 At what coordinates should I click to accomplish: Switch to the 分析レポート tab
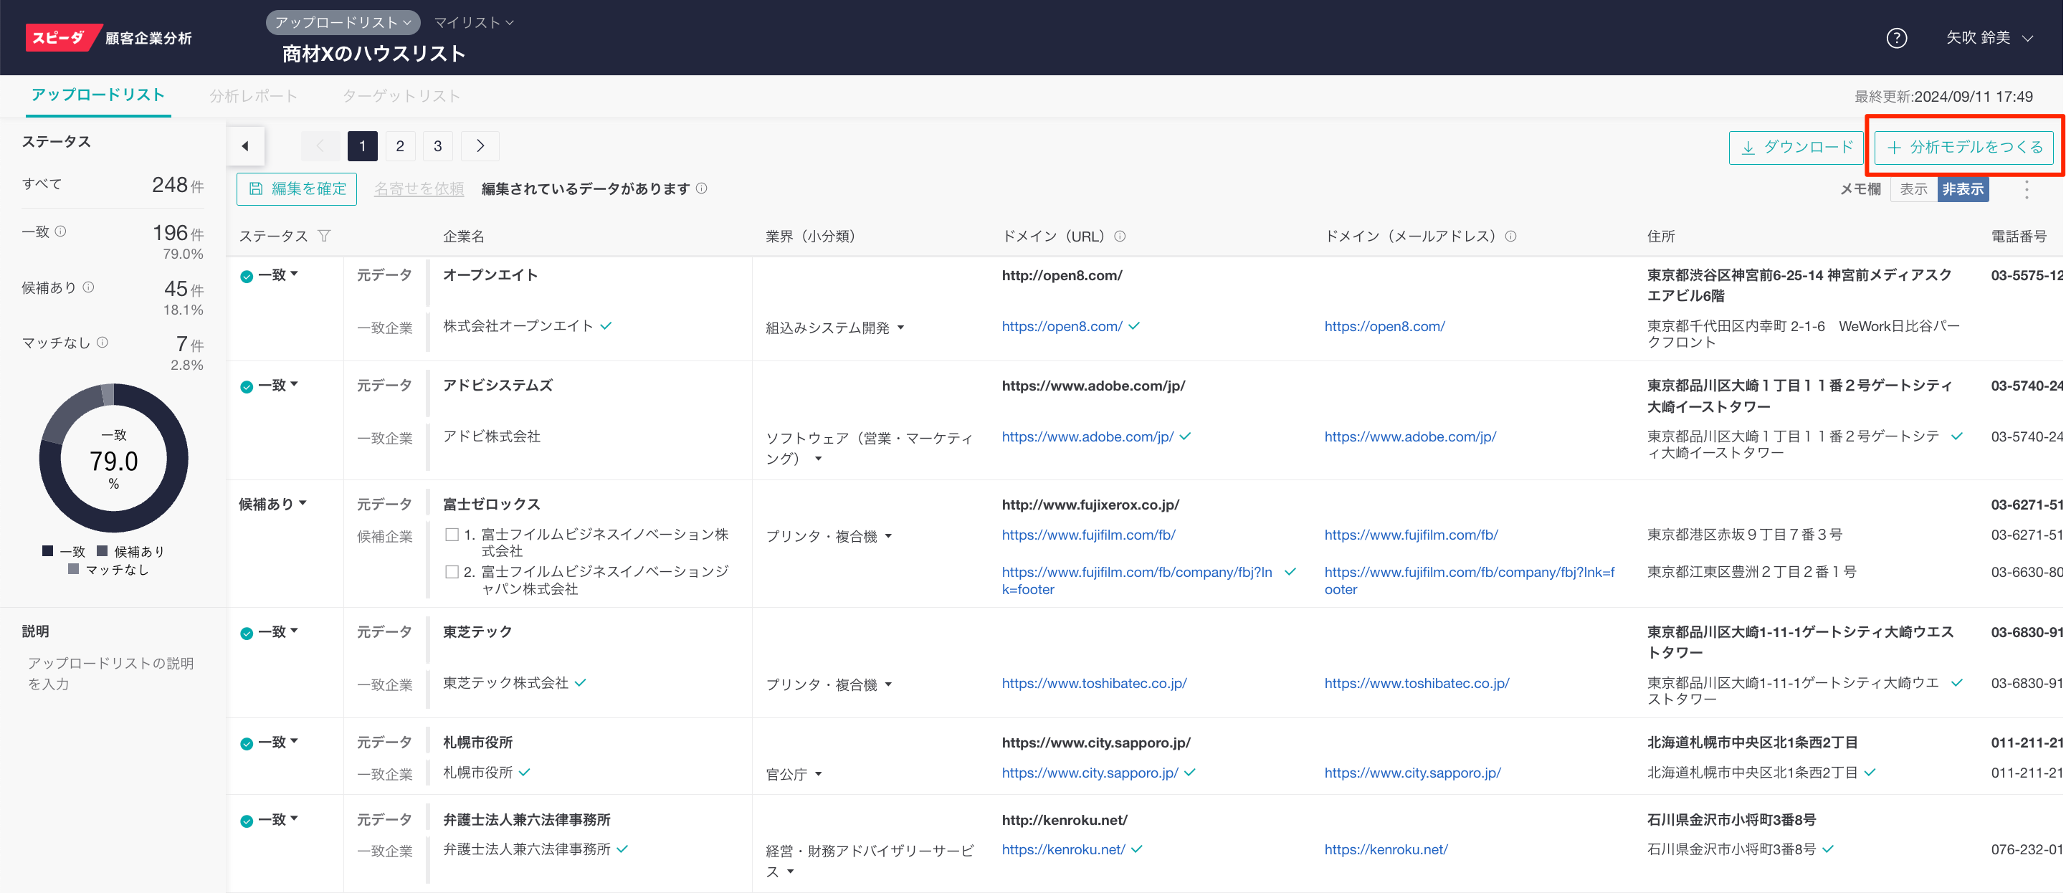coord(254,96)
